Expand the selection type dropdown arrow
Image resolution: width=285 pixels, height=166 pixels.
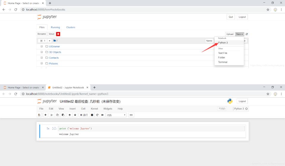49,41
